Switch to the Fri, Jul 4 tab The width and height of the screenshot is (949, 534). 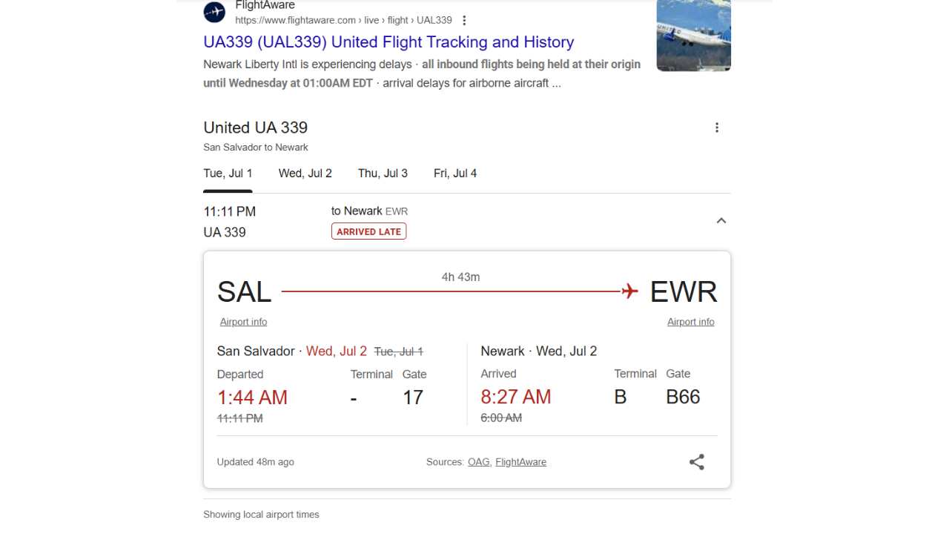pos(455,174)
